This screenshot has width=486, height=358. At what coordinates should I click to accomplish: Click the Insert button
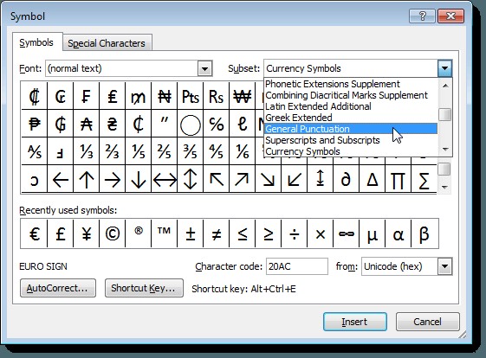pos(355,322)
